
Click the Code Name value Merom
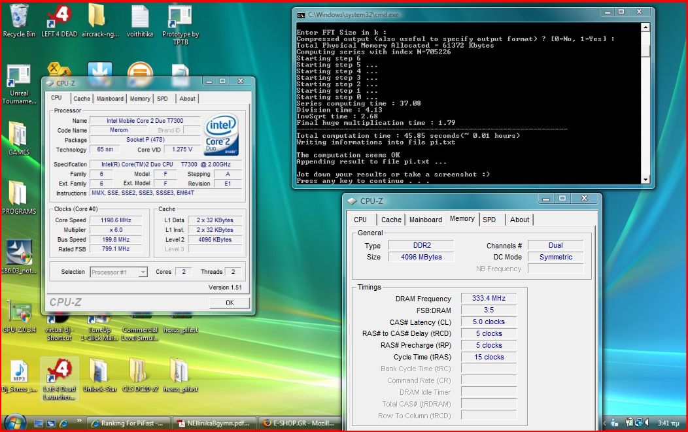(118, 130)
